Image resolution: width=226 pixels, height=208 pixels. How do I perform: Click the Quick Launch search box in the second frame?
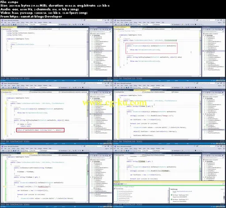pyautogui.click(x=207, y=20)
